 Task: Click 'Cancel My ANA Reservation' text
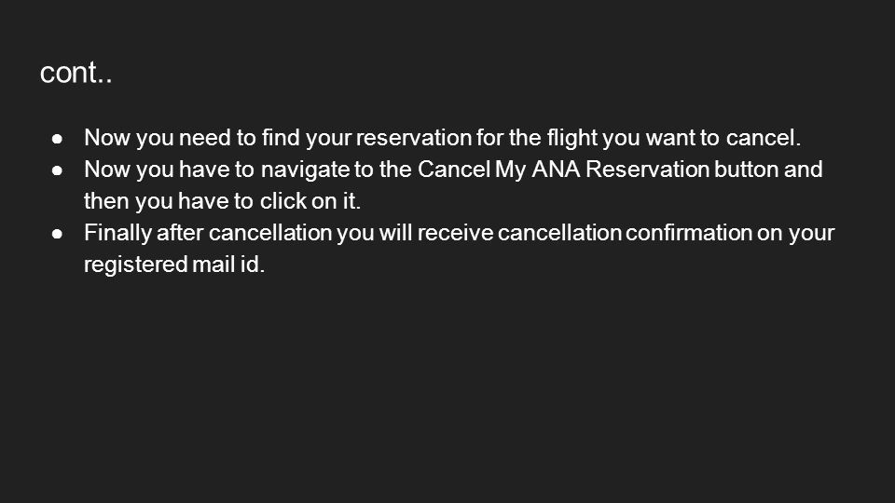pyautogui.click(x=563, y=170)
